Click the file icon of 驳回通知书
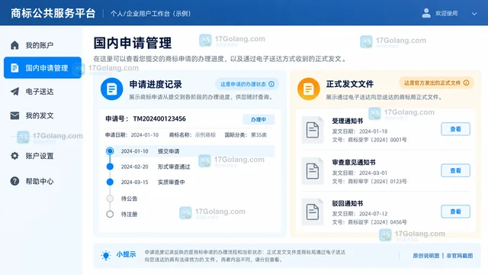Screen dimensions: 488x275 pos(313,212)
